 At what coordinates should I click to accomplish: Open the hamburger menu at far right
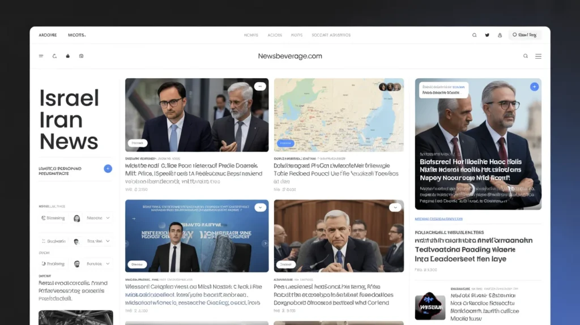[538, 56]
